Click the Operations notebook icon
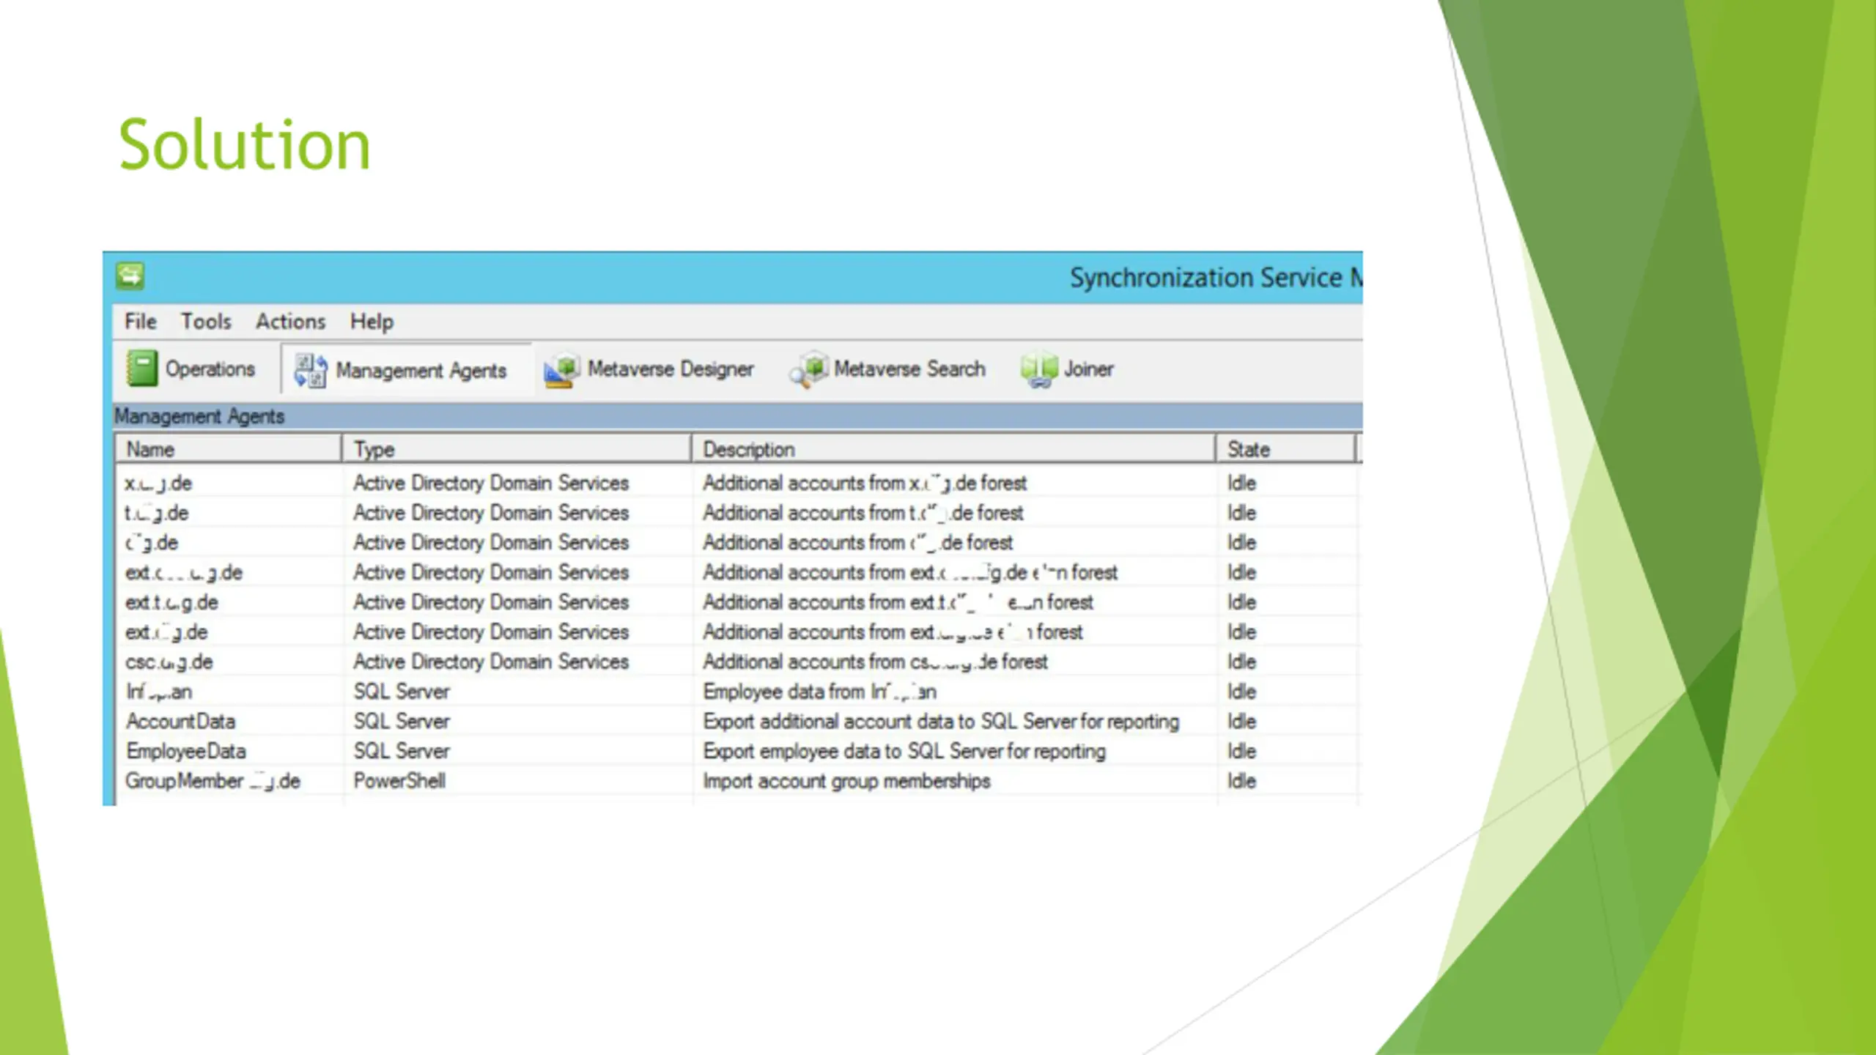The image size is (1876, 1055). point(141,368)
